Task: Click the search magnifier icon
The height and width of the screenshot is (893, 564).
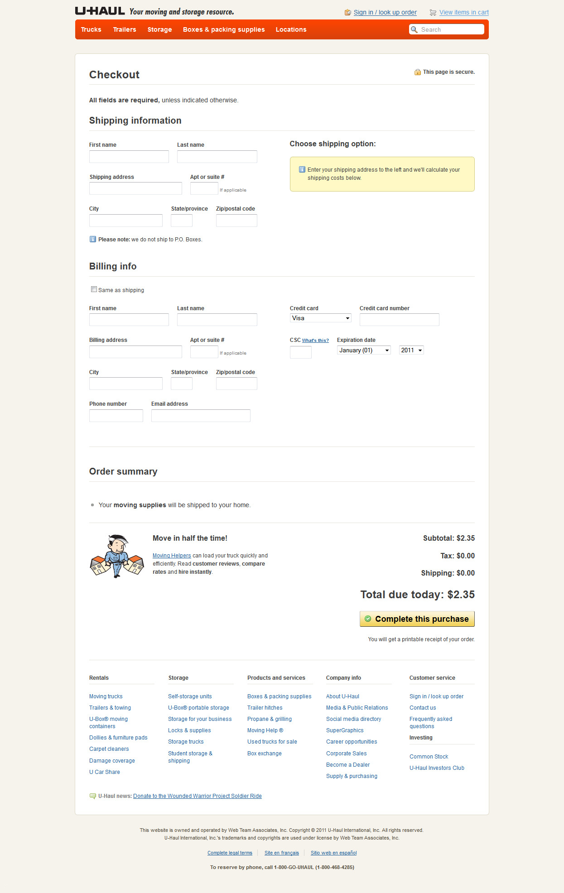Action: click(x=414, y=29)
